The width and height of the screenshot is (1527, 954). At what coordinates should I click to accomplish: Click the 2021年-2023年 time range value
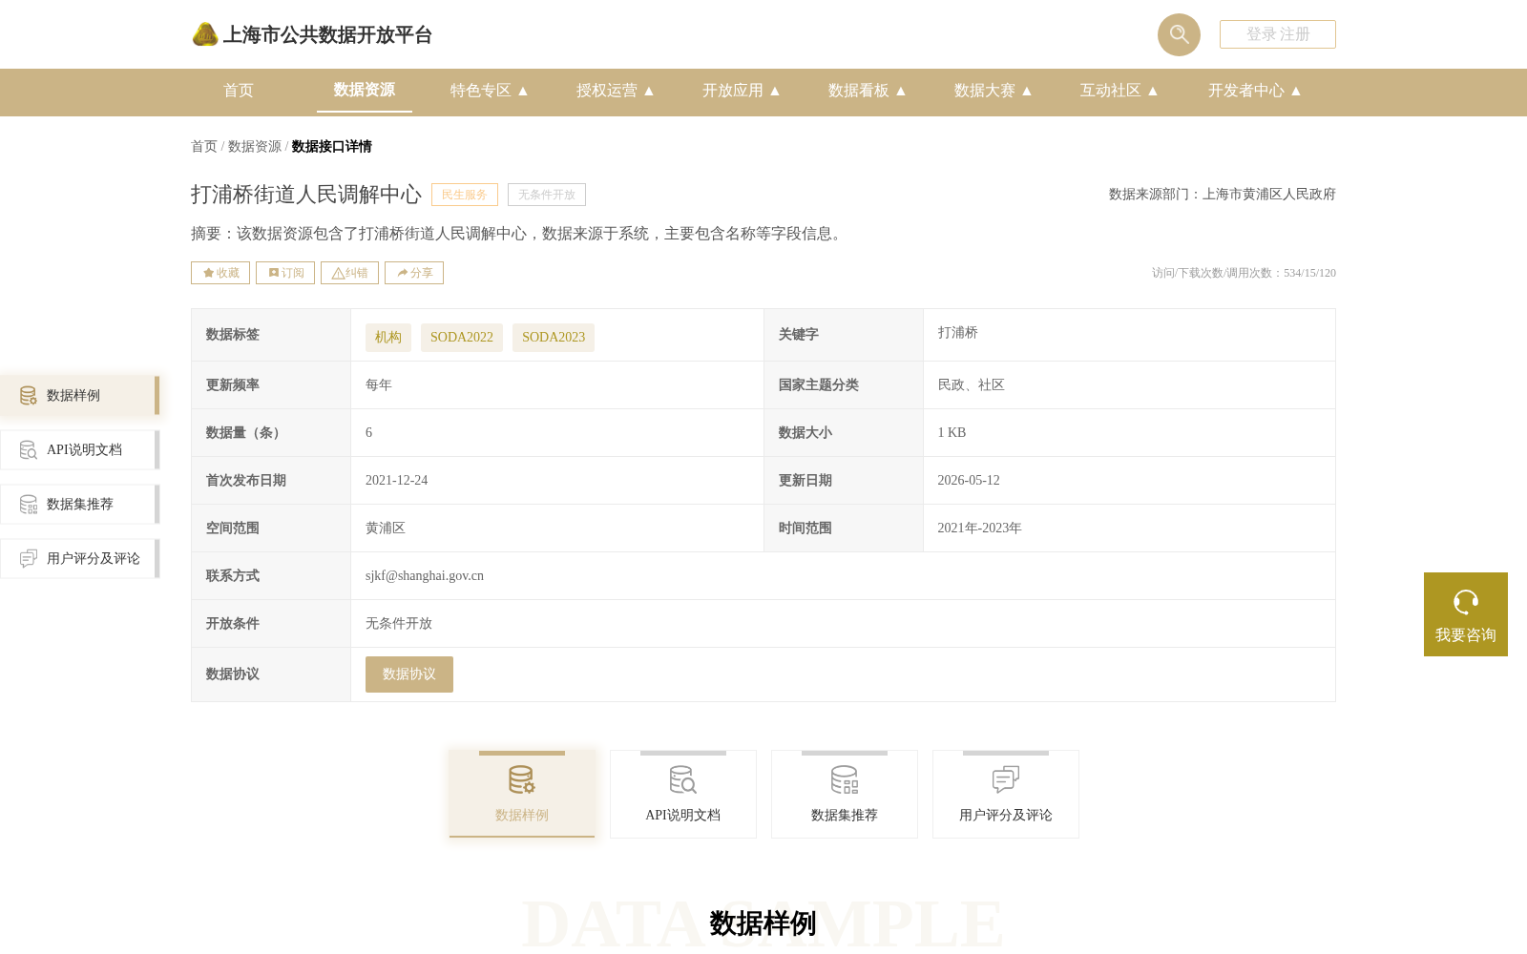(979, 529)
